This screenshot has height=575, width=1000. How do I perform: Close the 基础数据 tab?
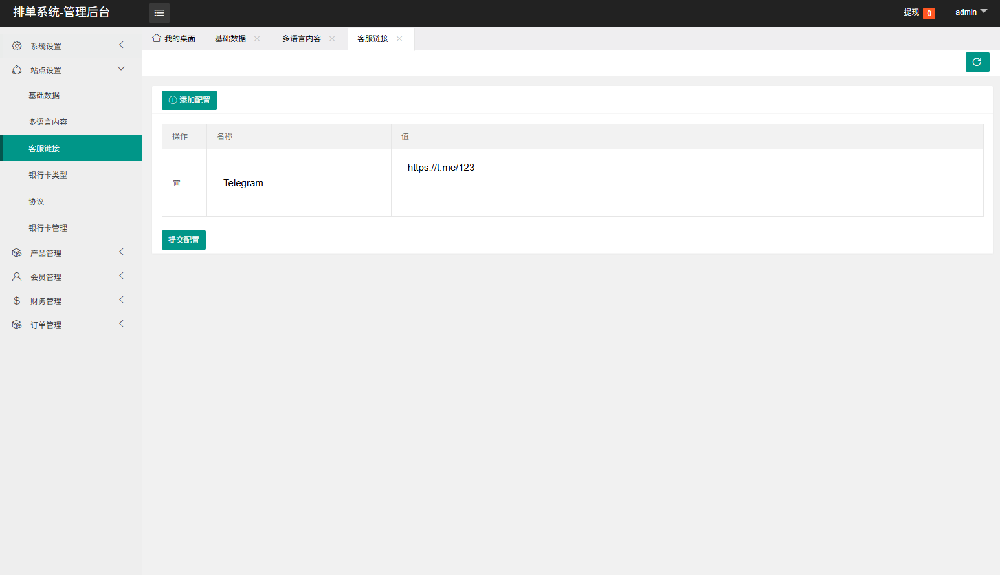257,39
